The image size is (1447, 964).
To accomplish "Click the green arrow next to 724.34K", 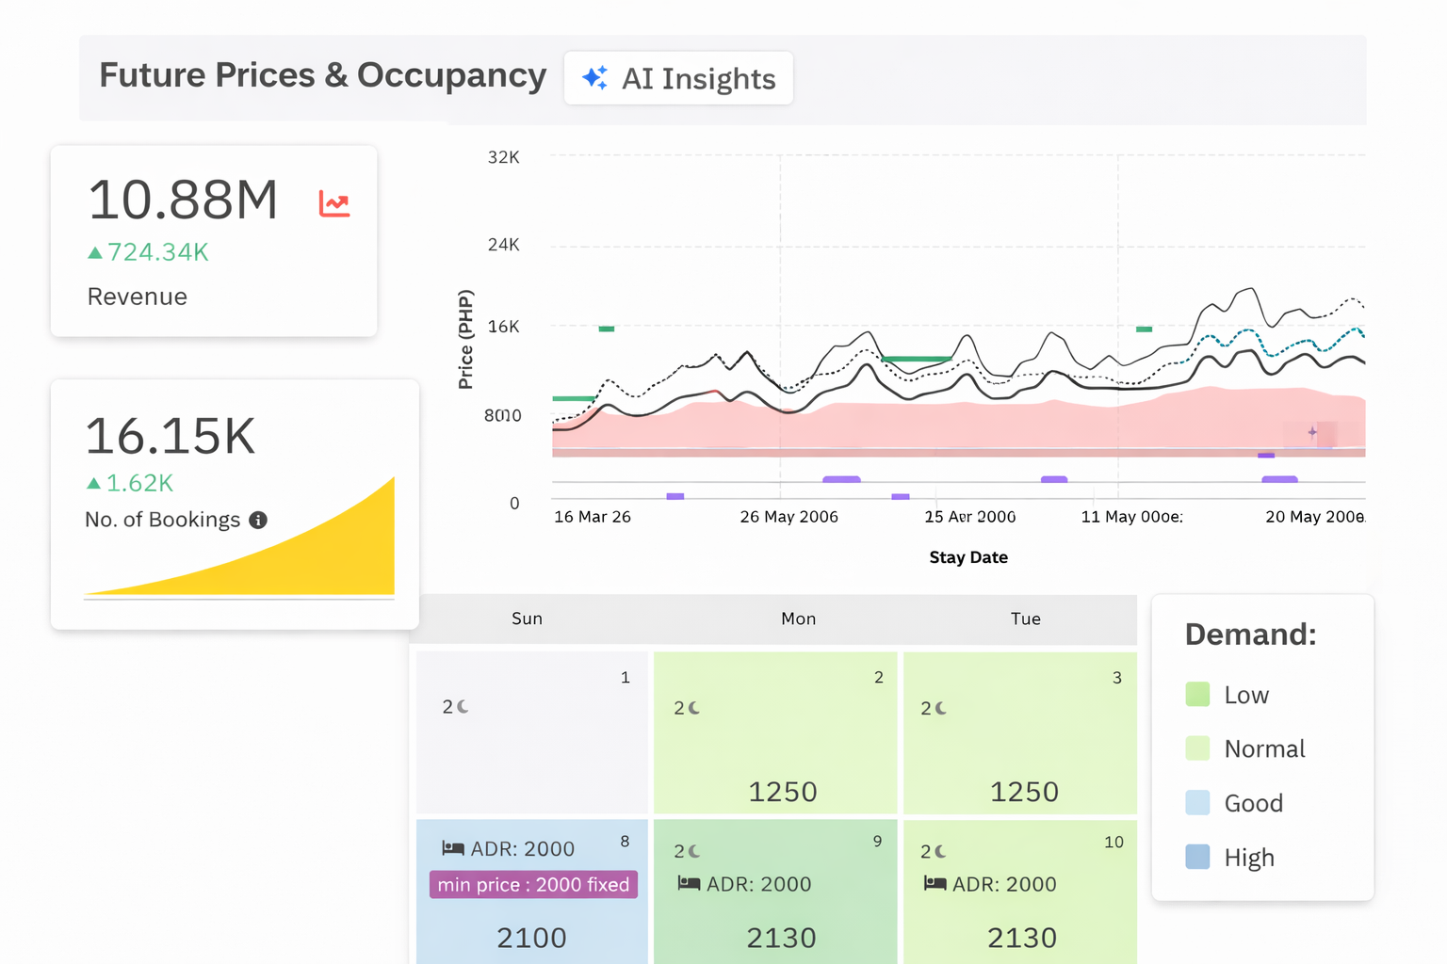I will click(94, 252).
